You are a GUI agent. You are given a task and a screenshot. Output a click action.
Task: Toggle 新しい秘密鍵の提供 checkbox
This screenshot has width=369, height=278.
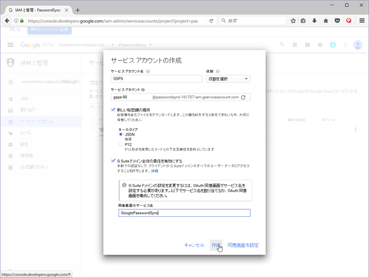(x=113, y=110)
